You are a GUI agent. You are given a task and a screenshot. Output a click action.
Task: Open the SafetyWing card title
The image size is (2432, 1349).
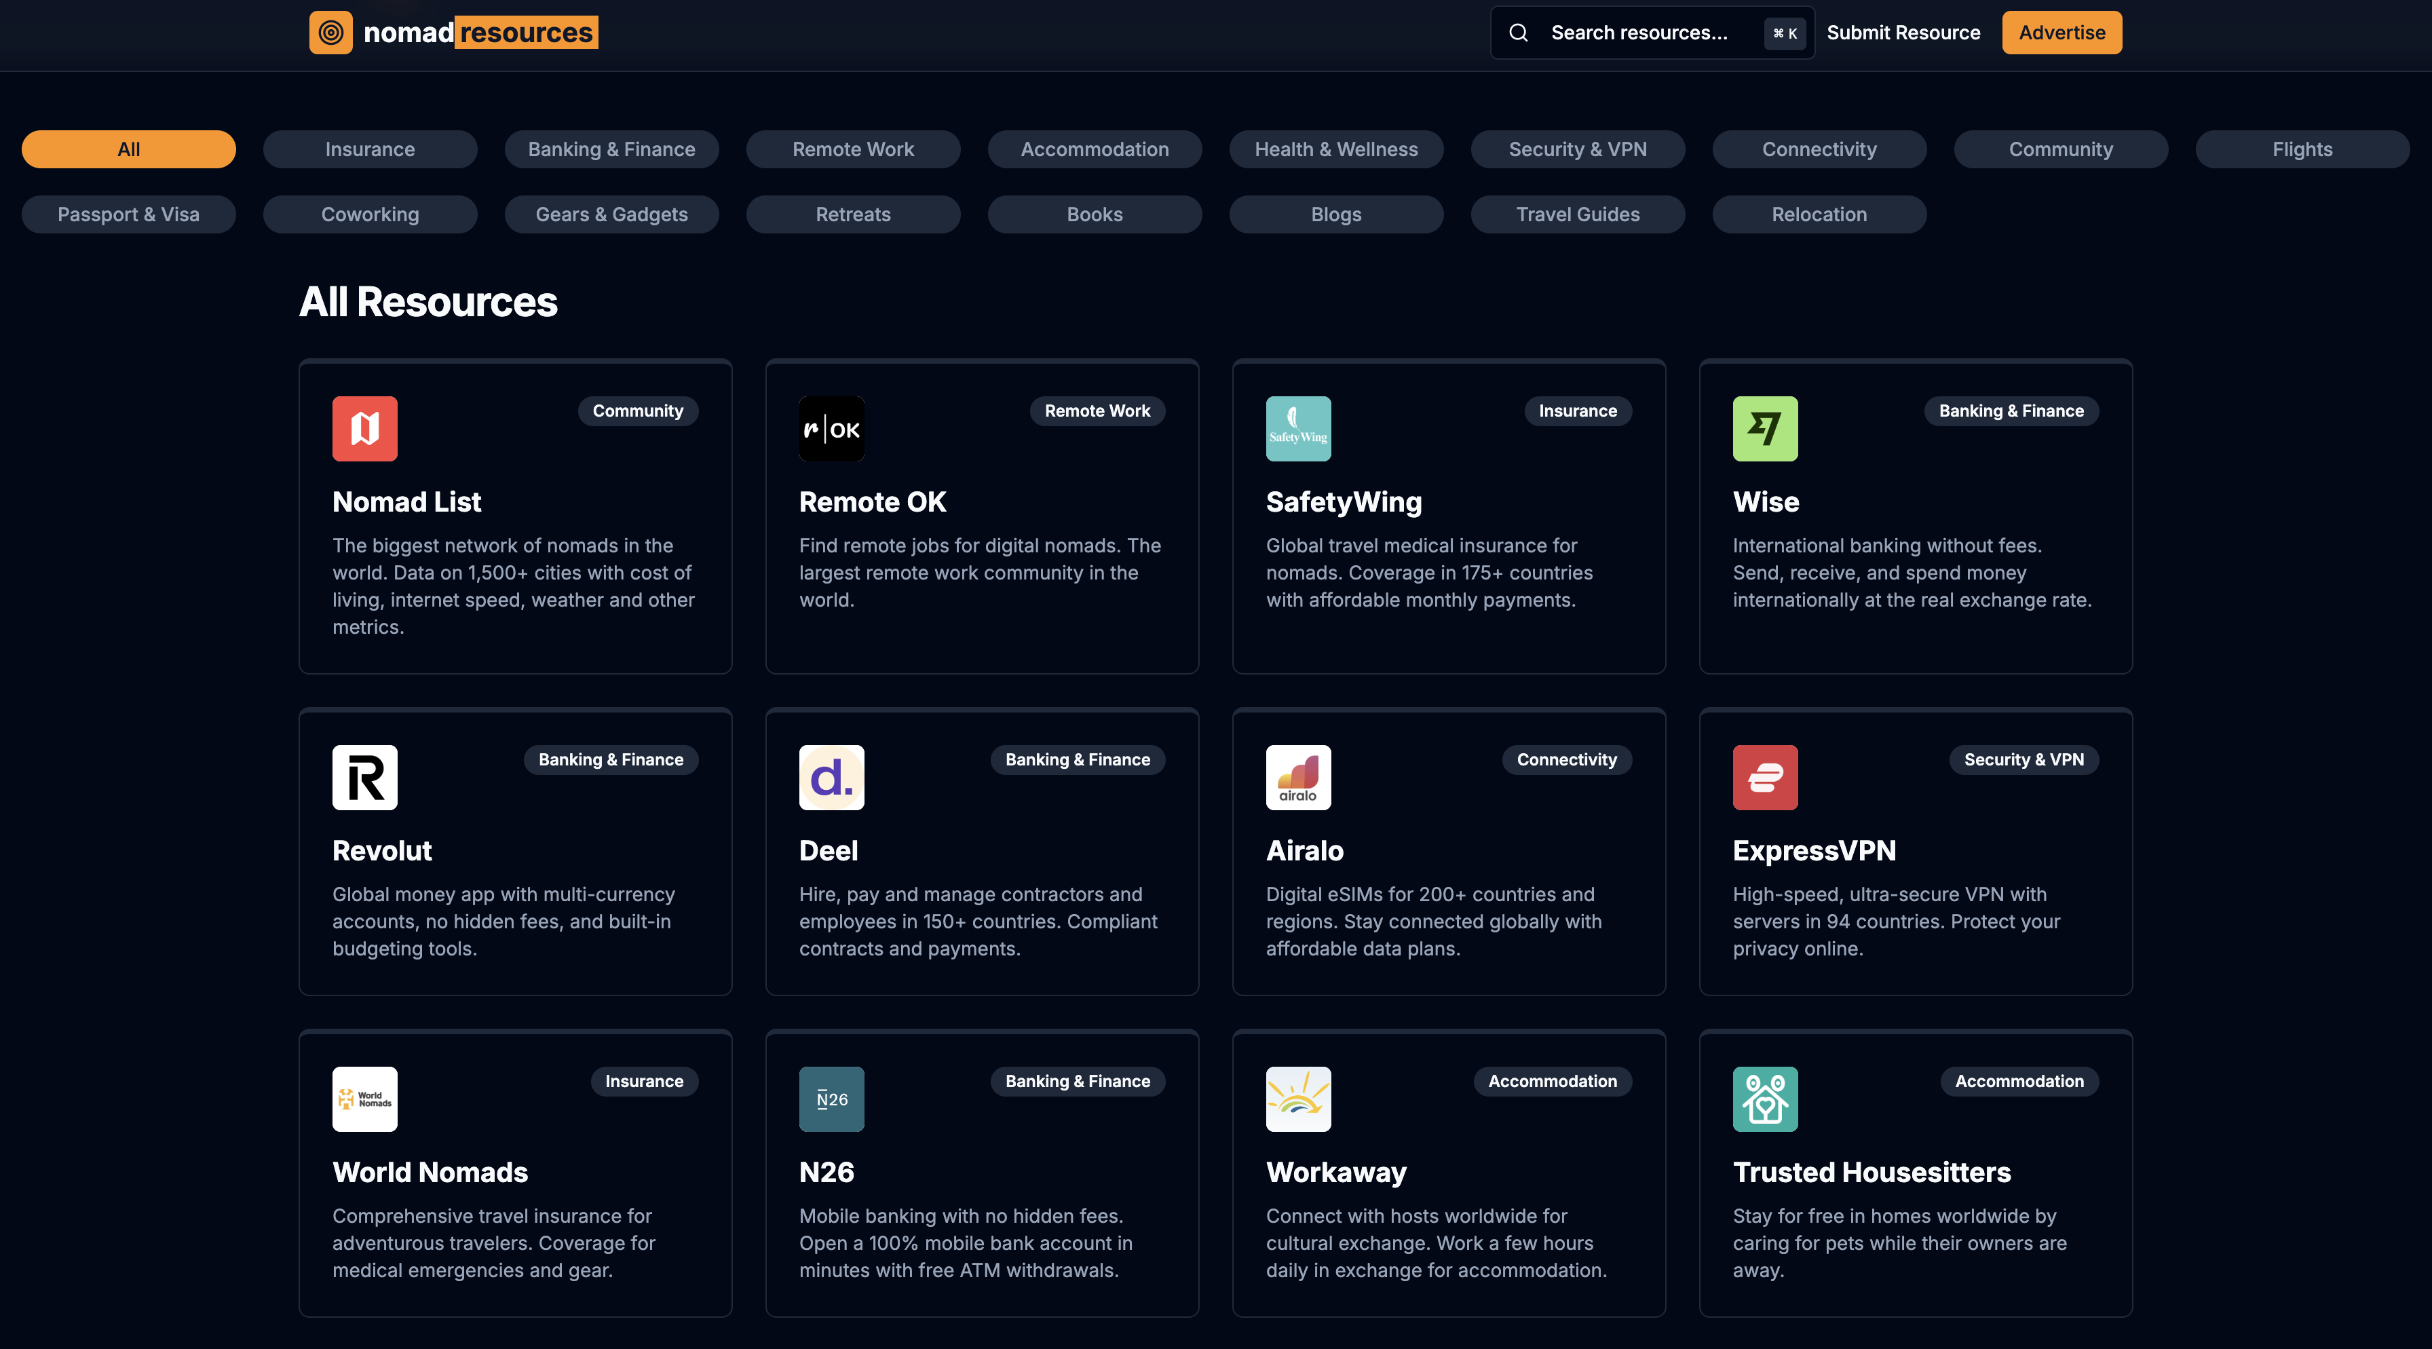point(1344,502)
